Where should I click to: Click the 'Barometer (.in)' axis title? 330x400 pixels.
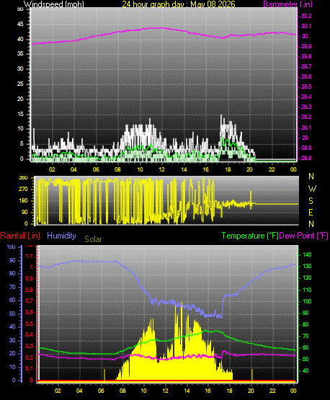coord(287,4)
